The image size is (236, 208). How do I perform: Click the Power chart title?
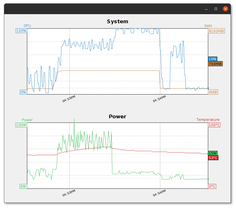click(117, 117)
